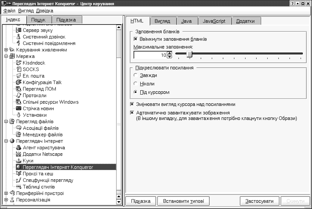
Task: Click the Проксі та кеш icon
Action: coord(19,174)
